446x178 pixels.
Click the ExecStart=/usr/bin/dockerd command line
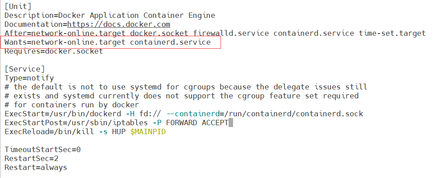point(184,114)
